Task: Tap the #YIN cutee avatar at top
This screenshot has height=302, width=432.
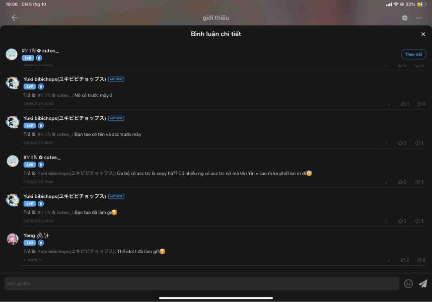Action: (x=12, y=54)
